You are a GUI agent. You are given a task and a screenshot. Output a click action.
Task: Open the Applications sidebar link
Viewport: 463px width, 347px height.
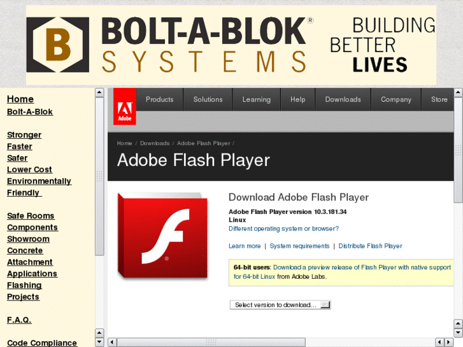point(32,274)
